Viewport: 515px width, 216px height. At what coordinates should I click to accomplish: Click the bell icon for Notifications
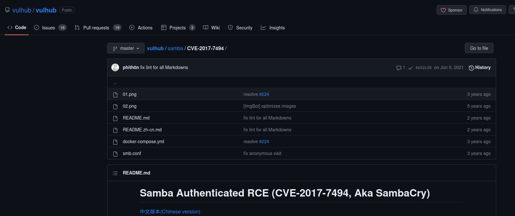click(x=476, y=10)
